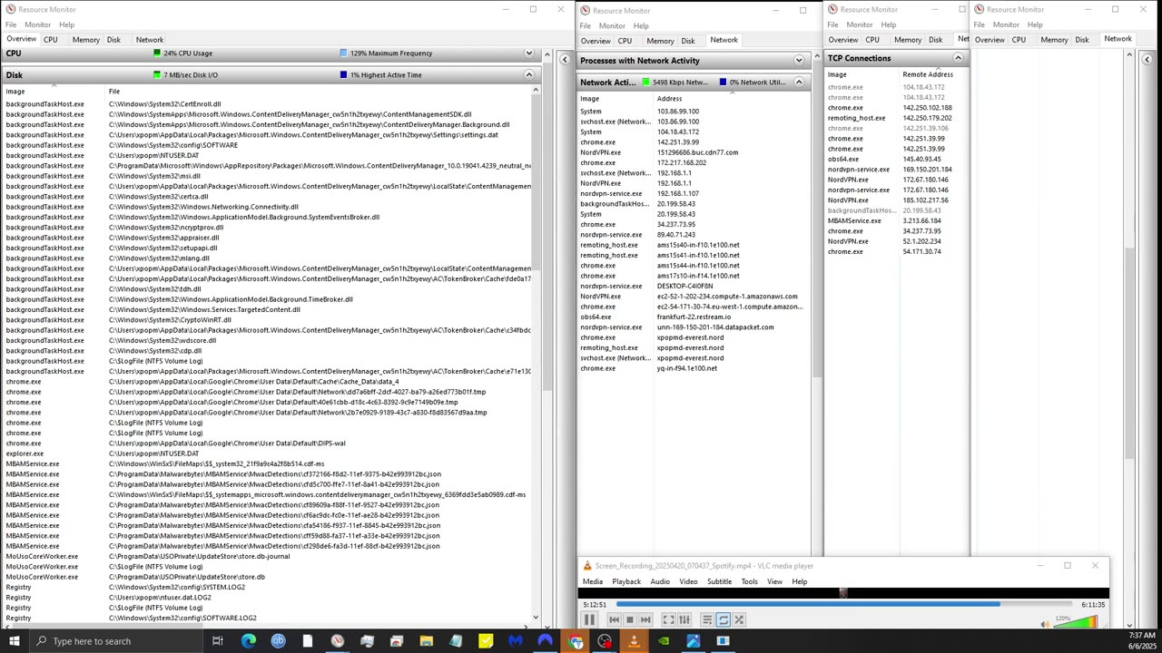Open the VLC Playback menu

pos(626,581)
